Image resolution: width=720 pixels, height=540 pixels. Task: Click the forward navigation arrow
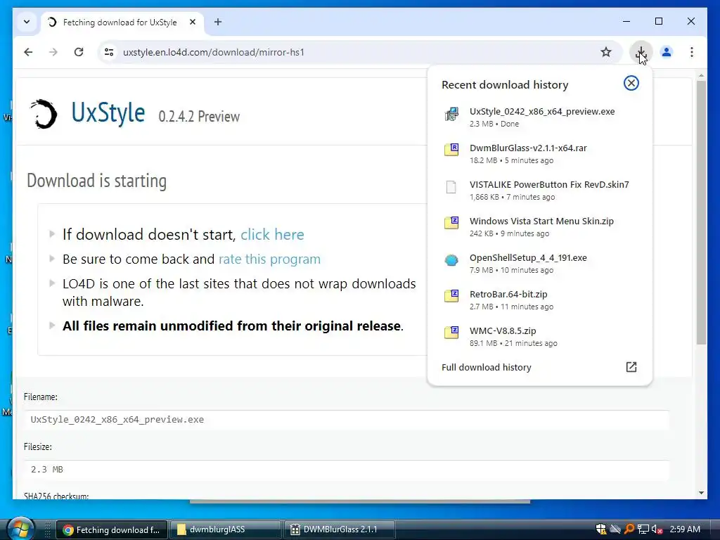point(53,52)
